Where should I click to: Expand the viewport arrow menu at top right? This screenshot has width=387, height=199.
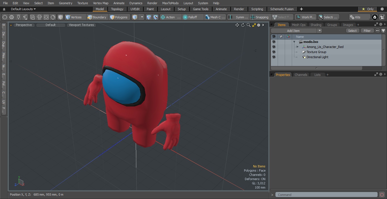tap(263, 25)
